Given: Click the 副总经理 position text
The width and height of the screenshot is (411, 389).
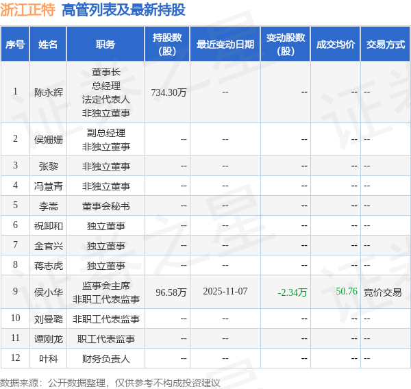Looking at the screenshot, I should click(x=106, y=133).
